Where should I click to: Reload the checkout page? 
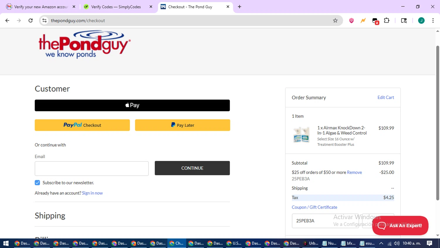point(31,20)
